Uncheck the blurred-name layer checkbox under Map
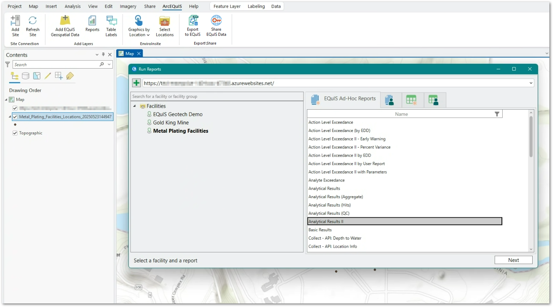 pos(15,108)
